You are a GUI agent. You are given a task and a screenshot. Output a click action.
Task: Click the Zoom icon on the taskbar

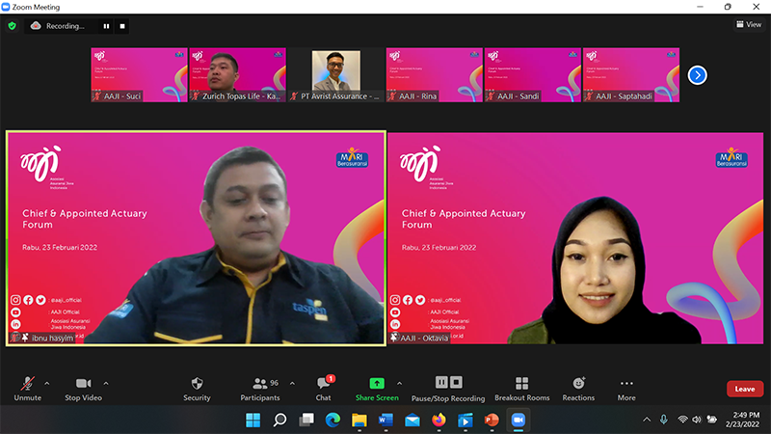coord(518,420)
